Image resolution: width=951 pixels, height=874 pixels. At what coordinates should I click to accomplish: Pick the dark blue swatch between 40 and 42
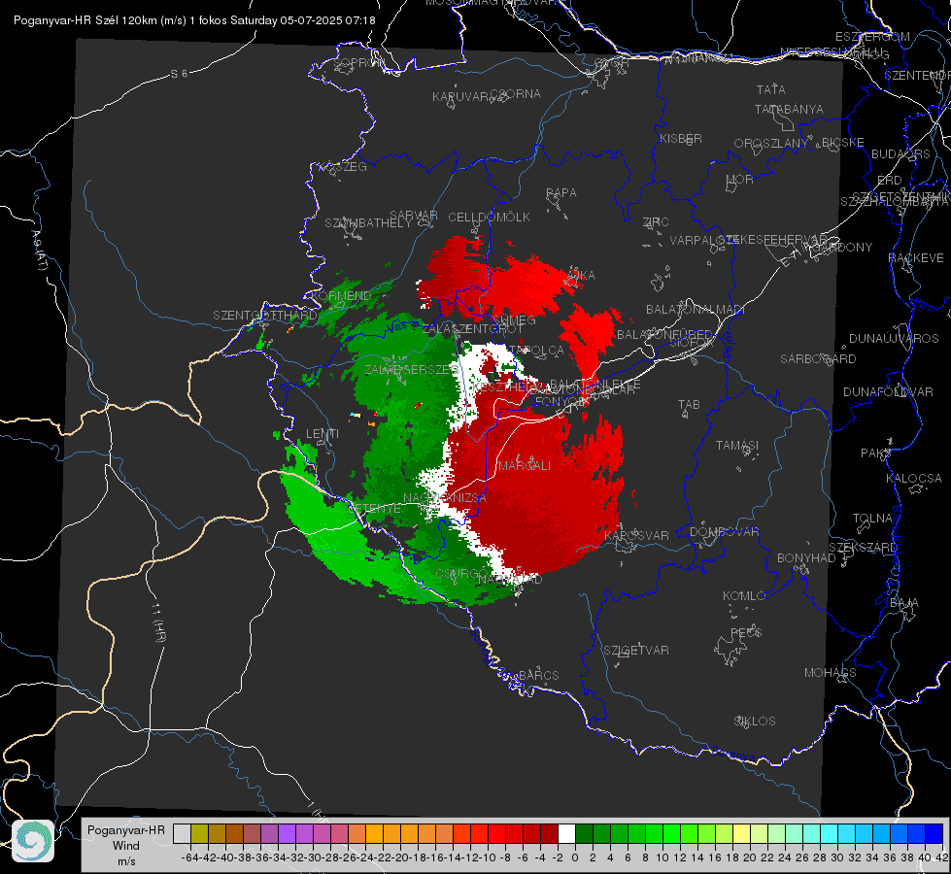pos(934,833)
